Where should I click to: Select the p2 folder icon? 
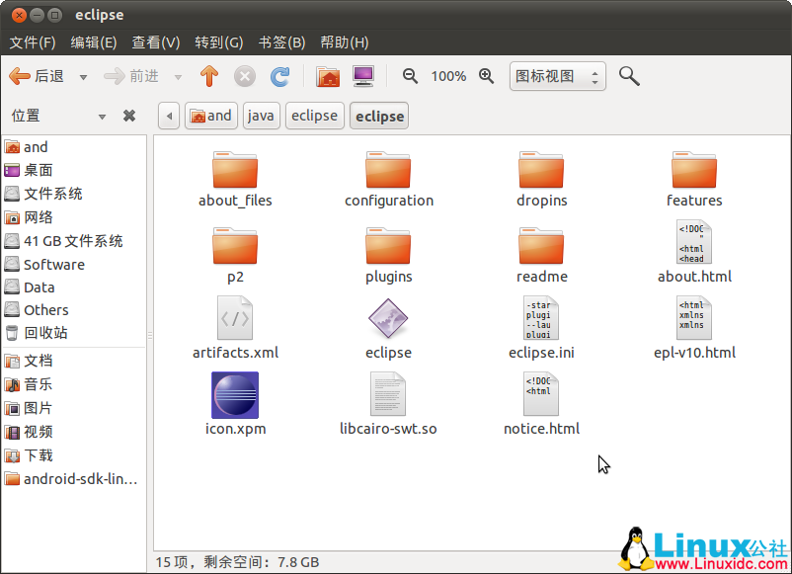point(235,246)
